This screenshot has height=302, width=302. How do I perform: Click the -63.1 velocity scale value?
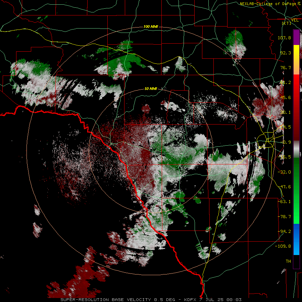point(284,202)
